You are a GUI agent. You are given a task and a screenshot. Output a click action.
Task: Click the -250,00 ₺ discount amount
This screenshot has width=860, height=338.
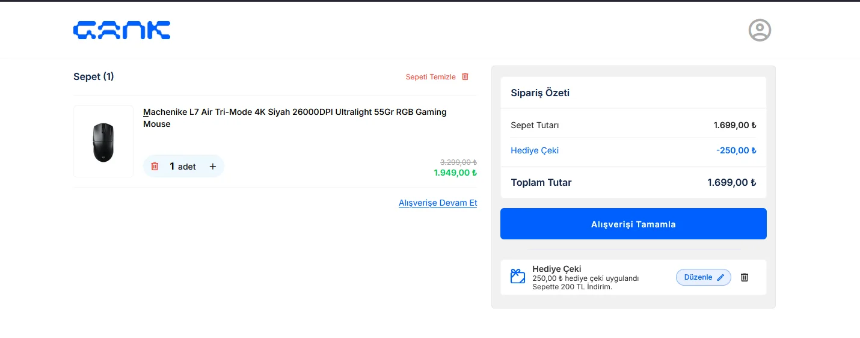point(736,150)
